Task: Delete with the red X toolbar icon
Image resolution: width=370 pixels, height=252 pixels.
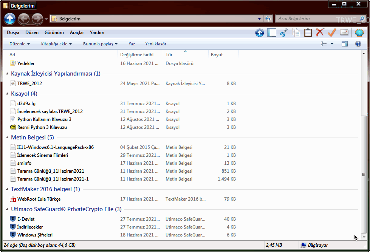Action: pyautogui.click(x=320, y=32)
